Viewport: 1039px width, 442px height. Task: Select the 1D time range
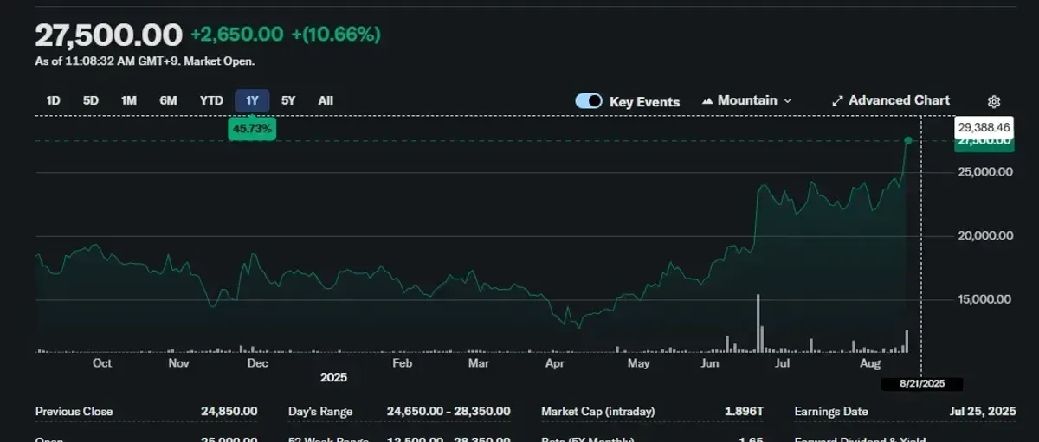click(x=53, y=100)
